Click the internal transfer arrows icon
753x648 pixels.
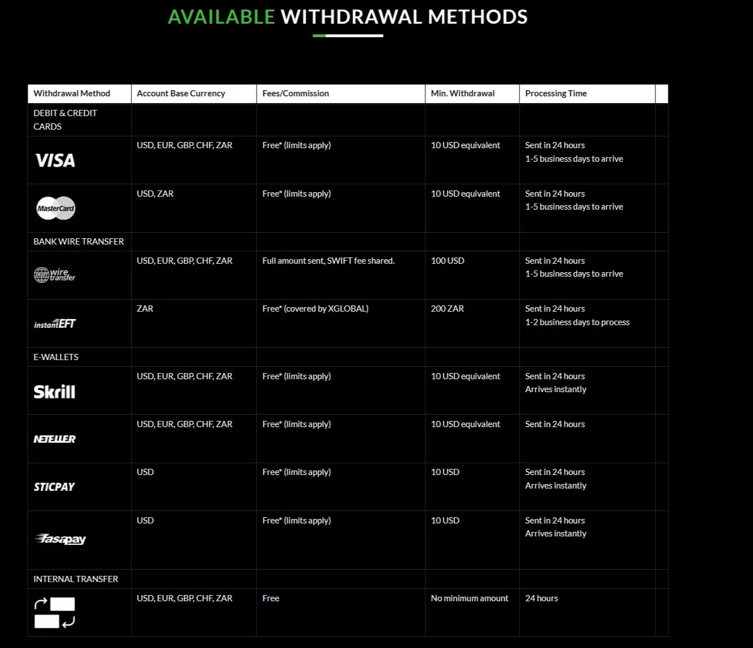55,613
